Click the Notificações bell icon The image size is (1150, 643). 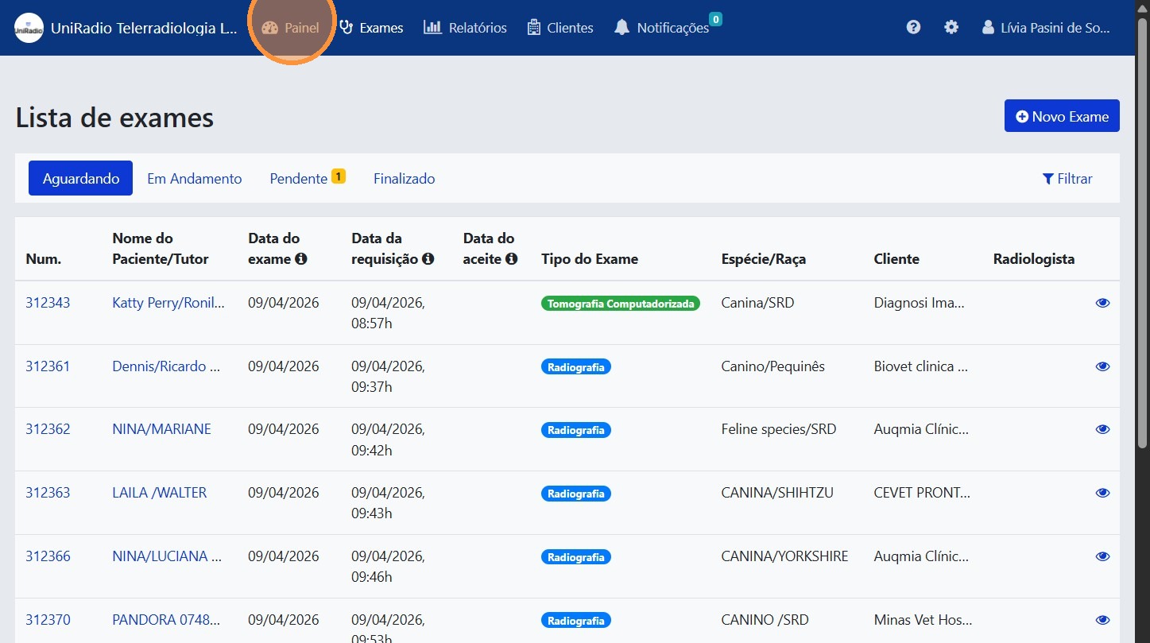pyautogui.click(x=621, y=28)
